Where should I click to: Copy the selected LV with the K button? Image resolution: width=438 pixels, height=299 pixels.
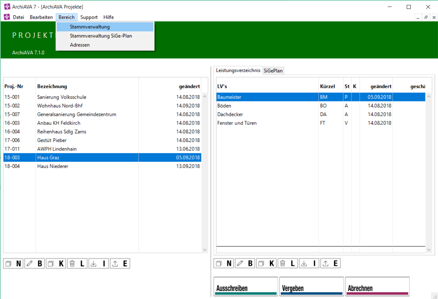[266, 263]
